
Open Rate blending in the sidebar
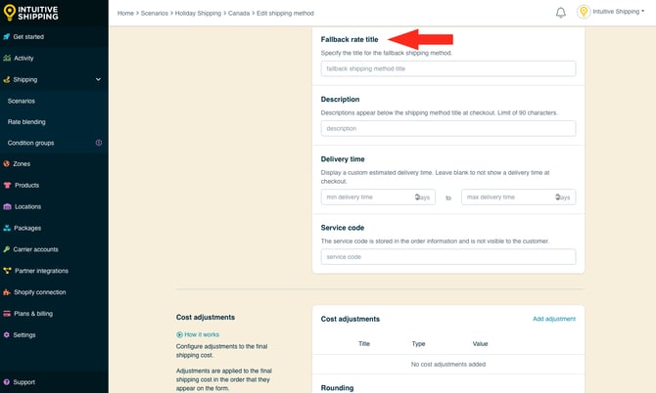tap(26, 121)
